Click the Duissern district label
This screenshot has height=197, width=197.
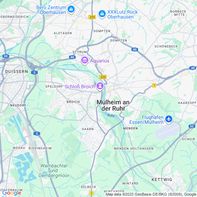click(17, 71)
